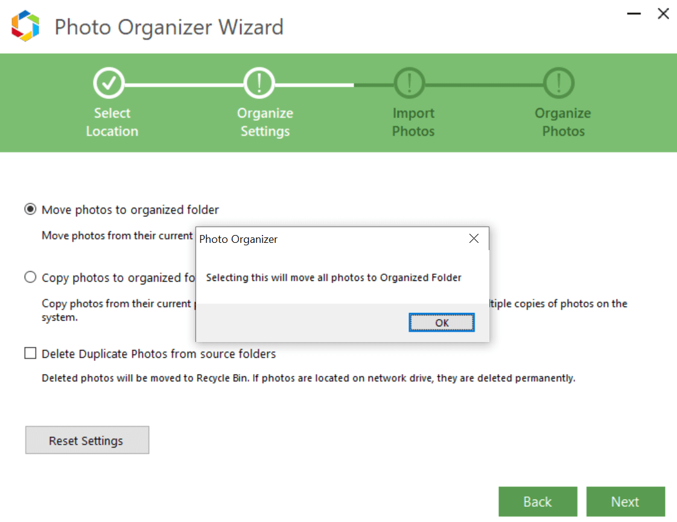Click the Select Location checkmark icon
The height and width of the screenshot is (522, 677).
tap(109, 83)
